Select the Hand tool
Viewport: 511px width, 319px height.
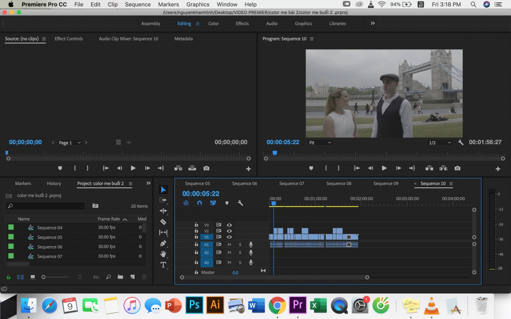click(164, 254)
